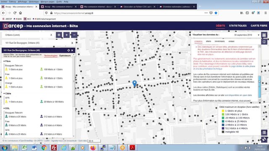Click the Inéligible HD legend swatch
The image size is (269, 151).
click(223, 132)
